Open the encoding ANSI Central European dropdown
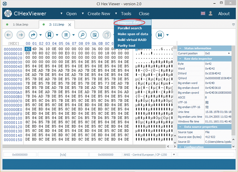238x172 pixels. (174, 155)
